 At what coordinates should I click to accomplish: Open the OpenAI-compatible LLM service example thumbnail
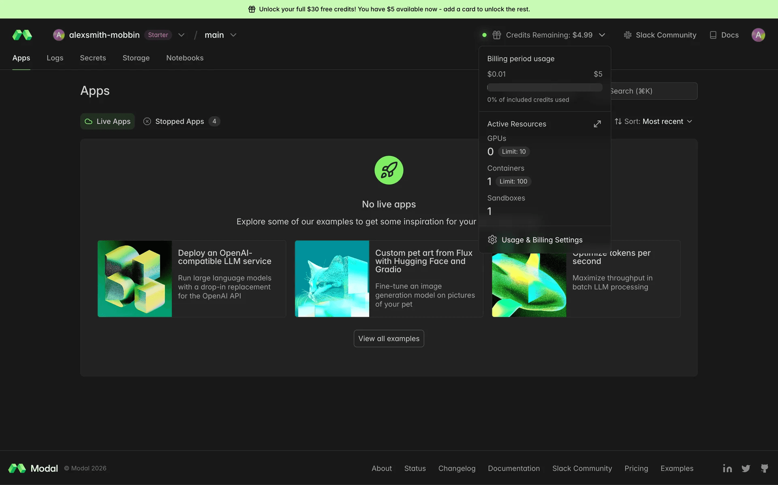[135, 279]
